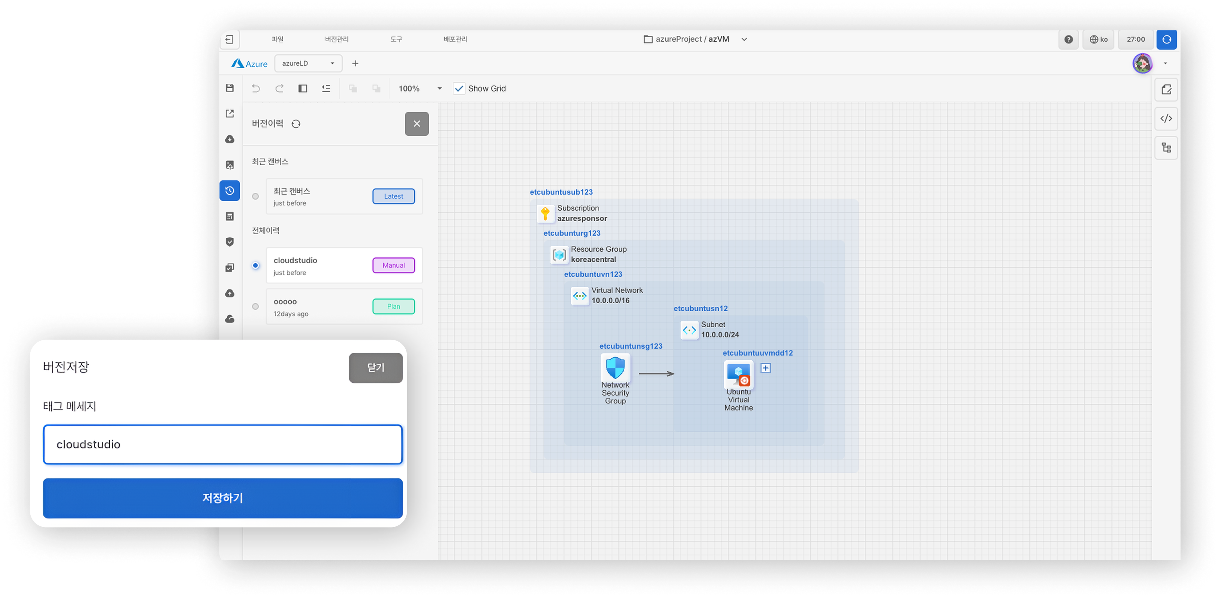Click the save disk icon in sidebar

[230, 88]
